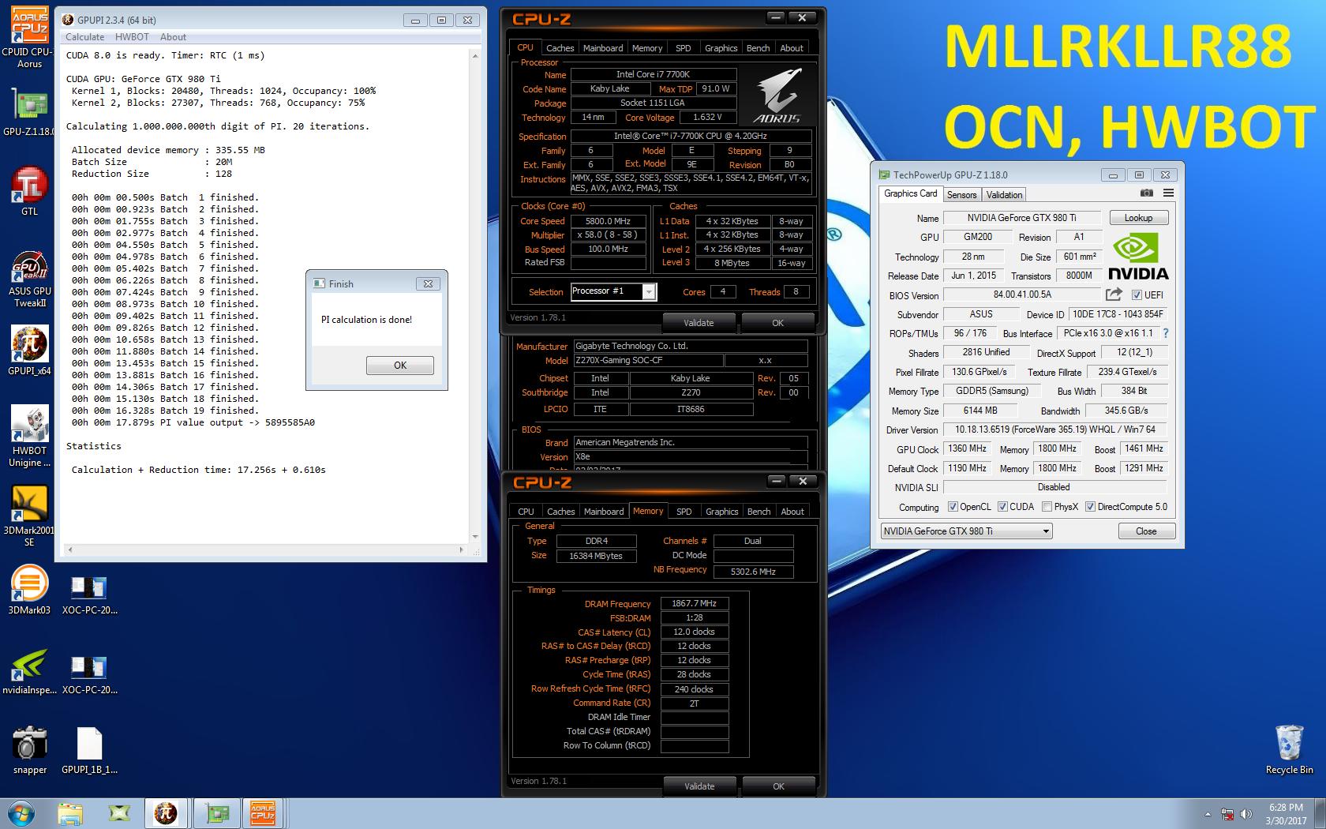The image size is (1326, 829).
Task: Click the taskbar clock showing 6:28 PM
Action: point(1286,814)
